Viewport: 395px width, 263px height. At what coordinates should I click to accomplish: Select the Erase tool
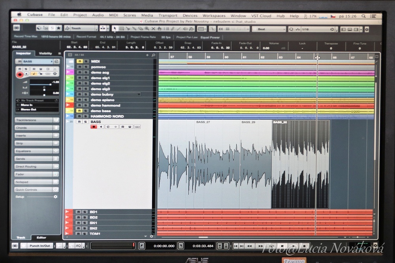tap(141, 29)
